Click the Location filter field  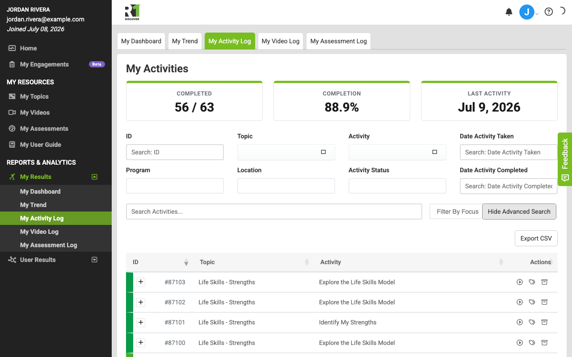[x=286, y=186]
